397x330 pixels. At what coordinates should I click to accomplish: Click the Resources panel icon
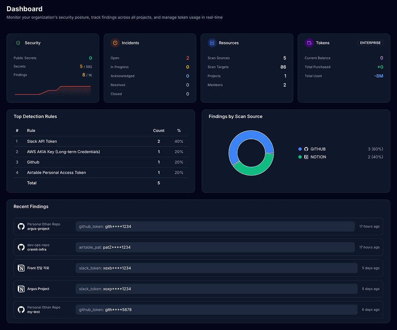click(213, 43)
